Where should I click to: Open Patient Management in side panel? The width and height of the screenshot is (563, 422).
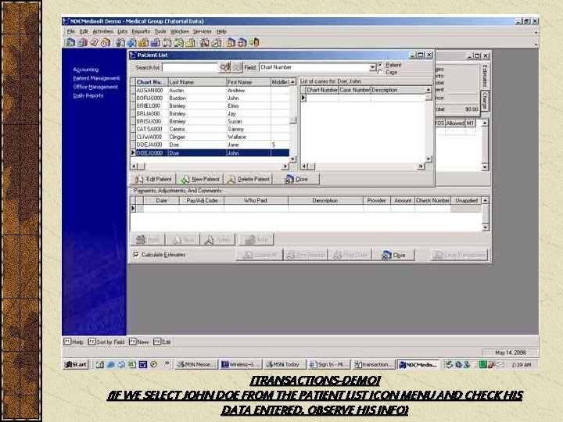(96, 78)
